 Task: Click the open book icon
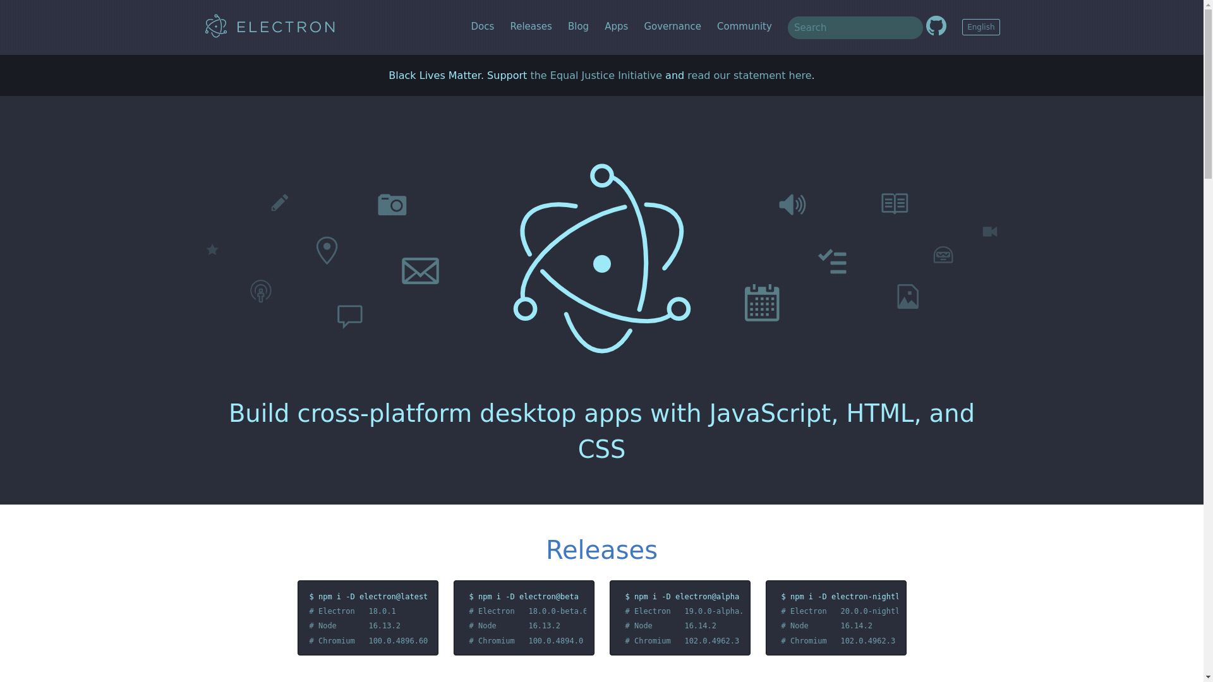[x=894, y=203]
